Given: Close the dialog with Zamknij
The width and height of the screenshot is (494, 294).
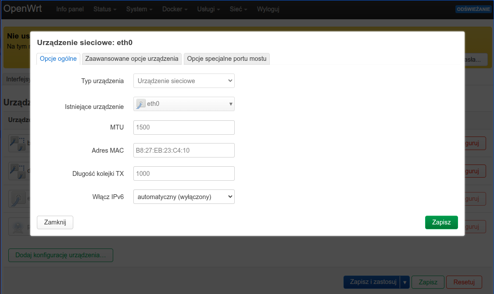Looking at the screenshot, I should pos(55,222).
